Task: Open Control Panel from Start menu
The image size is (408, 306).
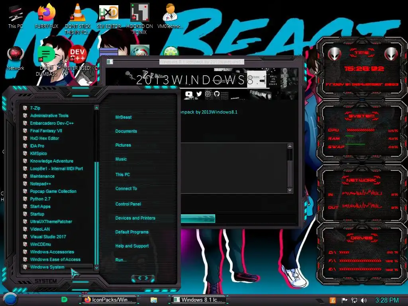Action: pos(128,204)
